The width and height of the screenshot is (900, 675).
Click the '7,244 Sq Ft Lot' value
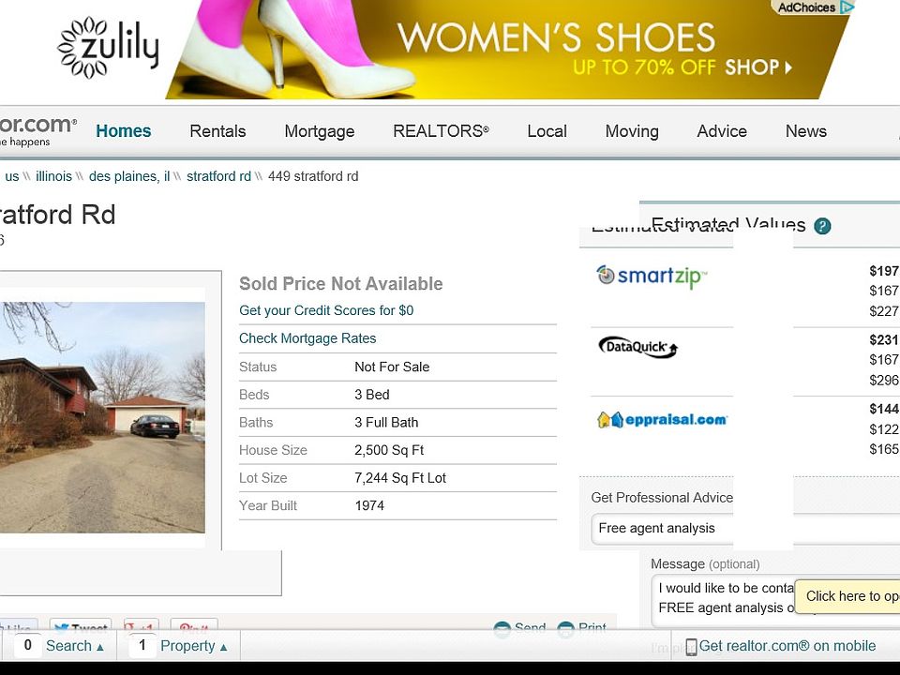400,478
